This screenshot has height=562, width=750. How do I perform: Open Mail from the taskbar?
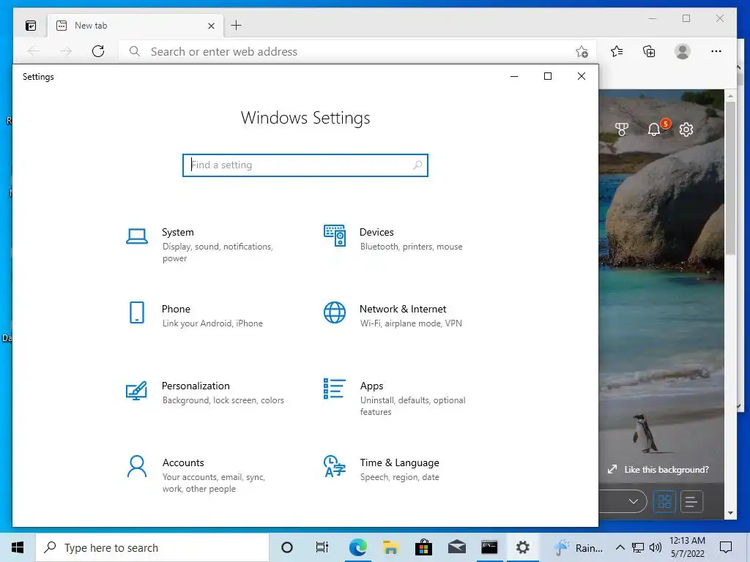tap(457, 547)
